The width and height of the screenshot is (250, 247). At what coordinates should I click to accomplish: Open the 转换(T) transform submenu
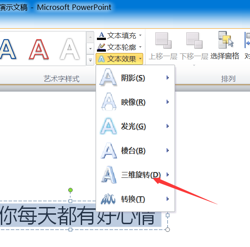[135, 199]
